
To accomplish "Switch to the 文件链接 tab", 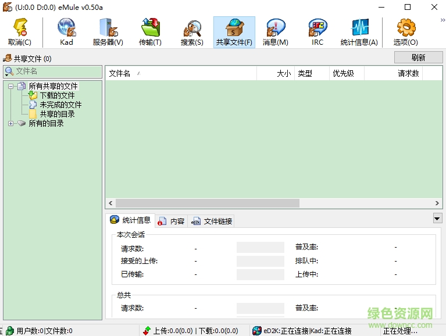I will coord(211,221).
